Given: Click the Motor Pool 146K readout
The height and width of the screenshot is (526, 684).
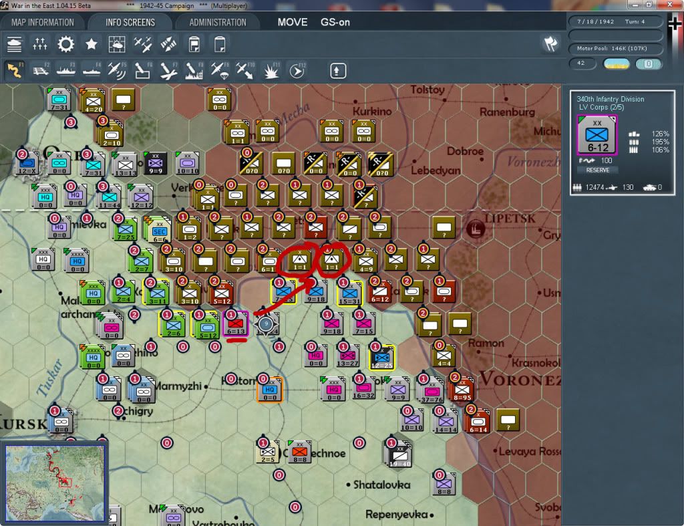Looking at the screenshot, I should coord(617,48).
